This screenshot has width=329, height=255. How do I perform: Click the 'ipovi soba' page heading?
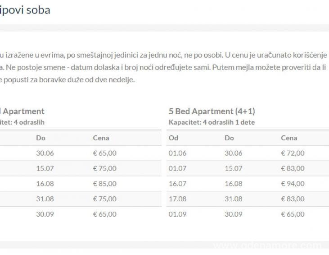tap(25, 10)
